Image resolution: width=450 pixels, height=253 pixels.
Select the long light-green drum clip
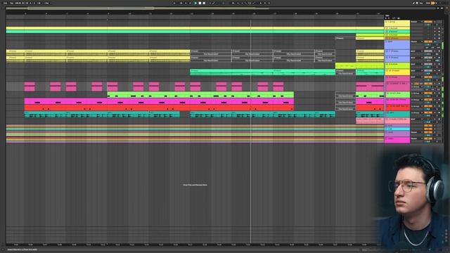(200, 95)
